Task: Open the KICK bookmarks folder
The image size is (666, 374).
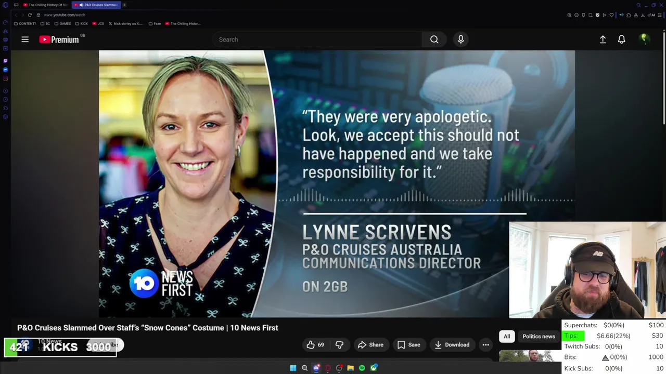Action: [82, 23]
